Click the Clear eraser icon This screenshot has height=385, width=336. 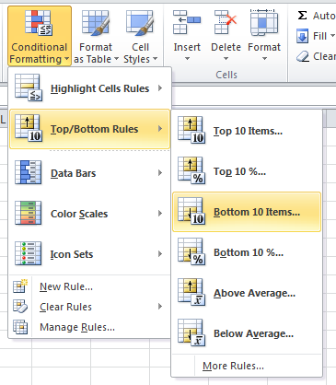coord(303,56)
